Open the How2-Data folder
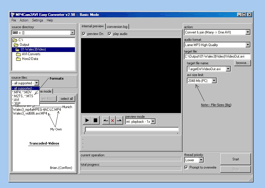This screenshot has width=265, height=188. click(27, 59)
